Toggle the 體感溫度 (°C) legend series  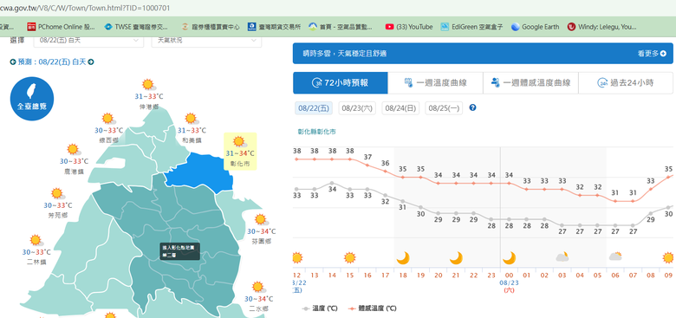click(371, 308)
